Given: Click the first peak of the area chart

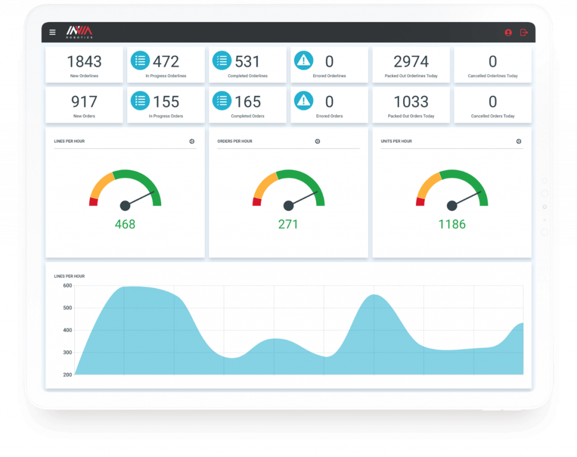Looking at the screenshot, I should click(132, 287).
